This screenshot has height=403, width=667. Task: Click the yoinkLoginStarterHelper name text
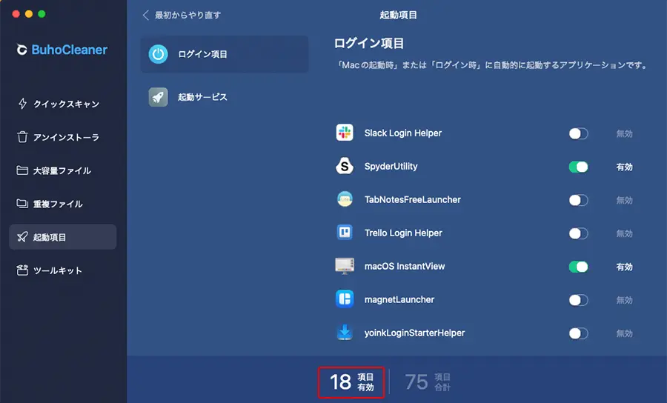[x=415, y=333]
